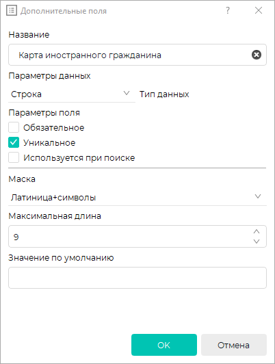
Task: Decrease Максимальная длина with the down arrow
Action: click(257, 242)
